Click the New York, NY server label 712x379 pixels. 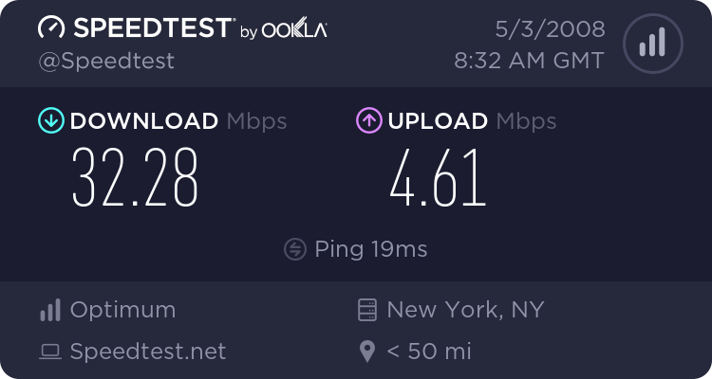coord(465,310)
